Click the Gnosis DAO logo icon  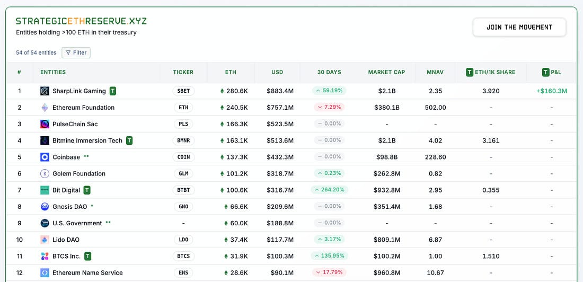pos(45,207)
